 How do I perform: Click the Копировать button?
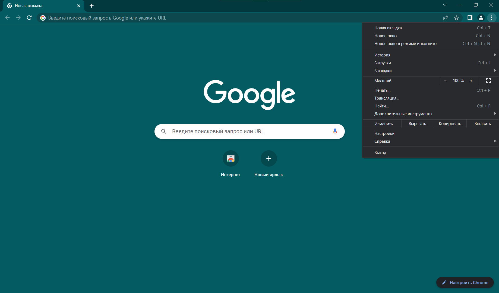pos(450,124)
